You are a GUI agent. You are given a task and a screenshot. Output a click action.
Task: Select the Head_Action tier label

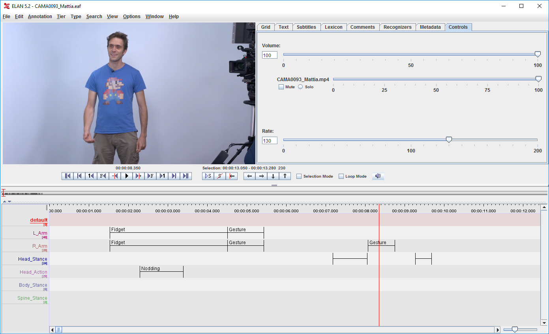point(34,272)
